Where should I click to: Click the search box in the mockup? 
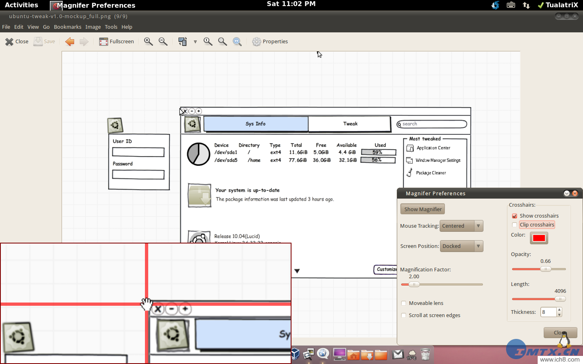click(x=432, y=124)
